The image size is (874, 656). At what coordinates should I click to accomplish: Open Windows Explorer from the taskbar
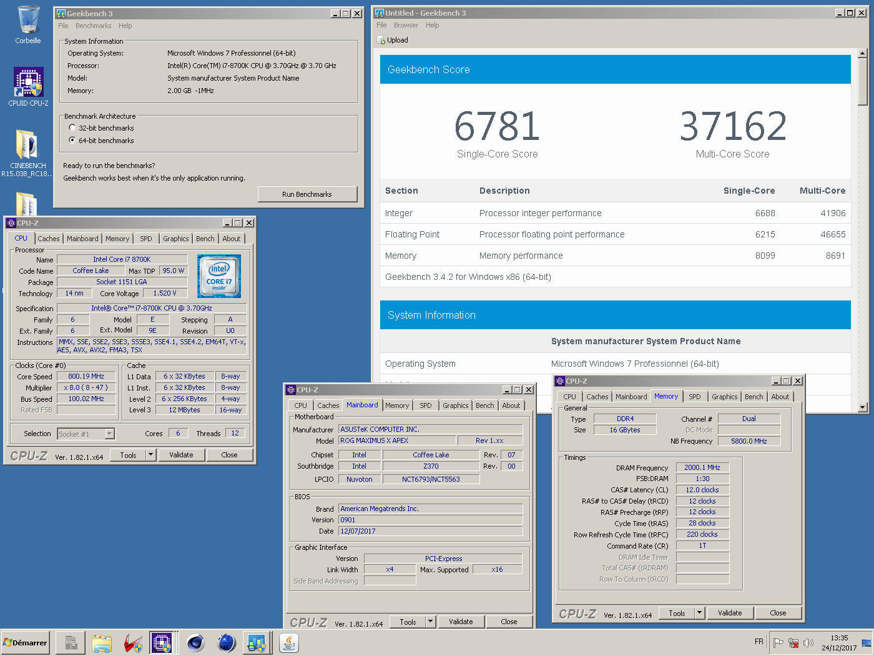102,643
